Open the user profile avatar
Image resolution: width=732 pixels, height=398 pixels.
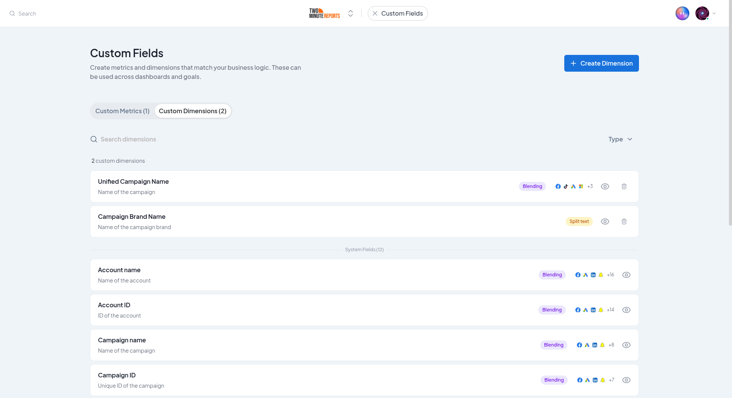[x=702, y=13]
